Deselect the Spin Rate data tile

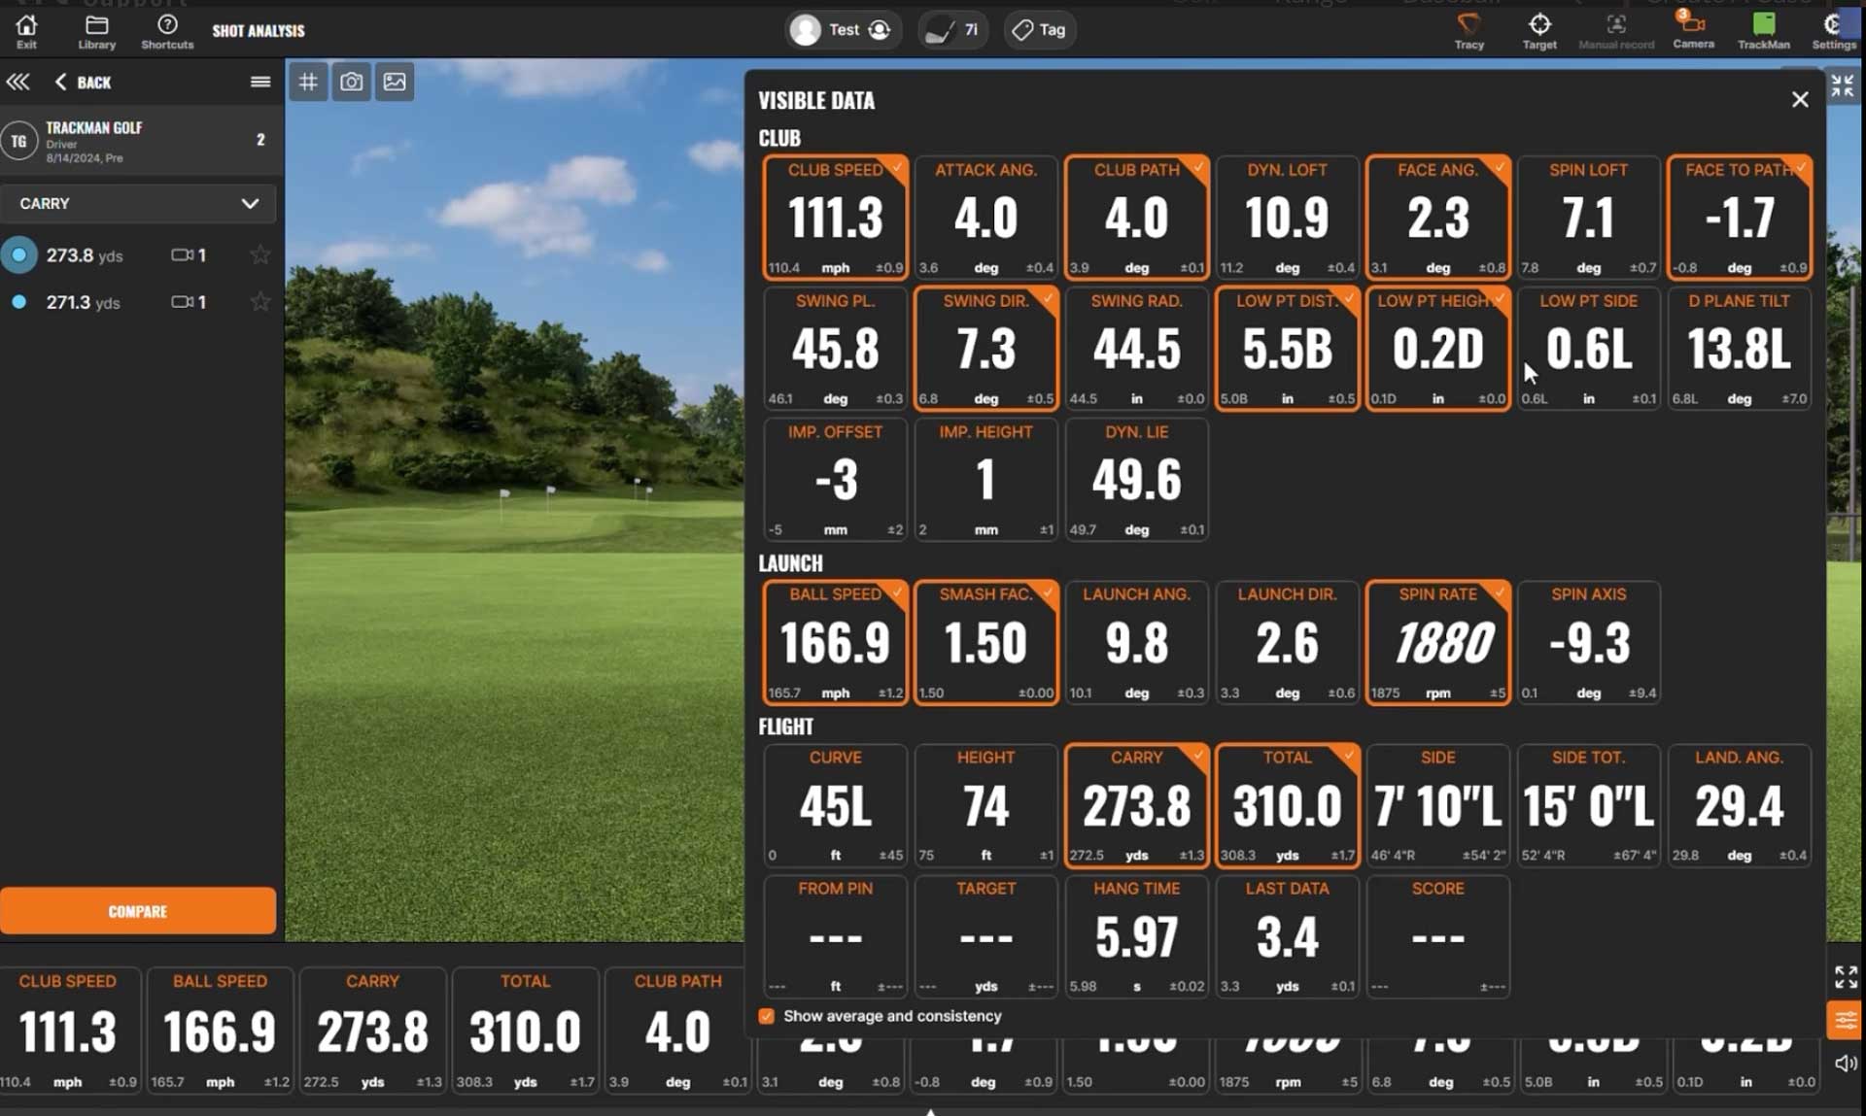pyautogui.click(x=1437, y=642)
